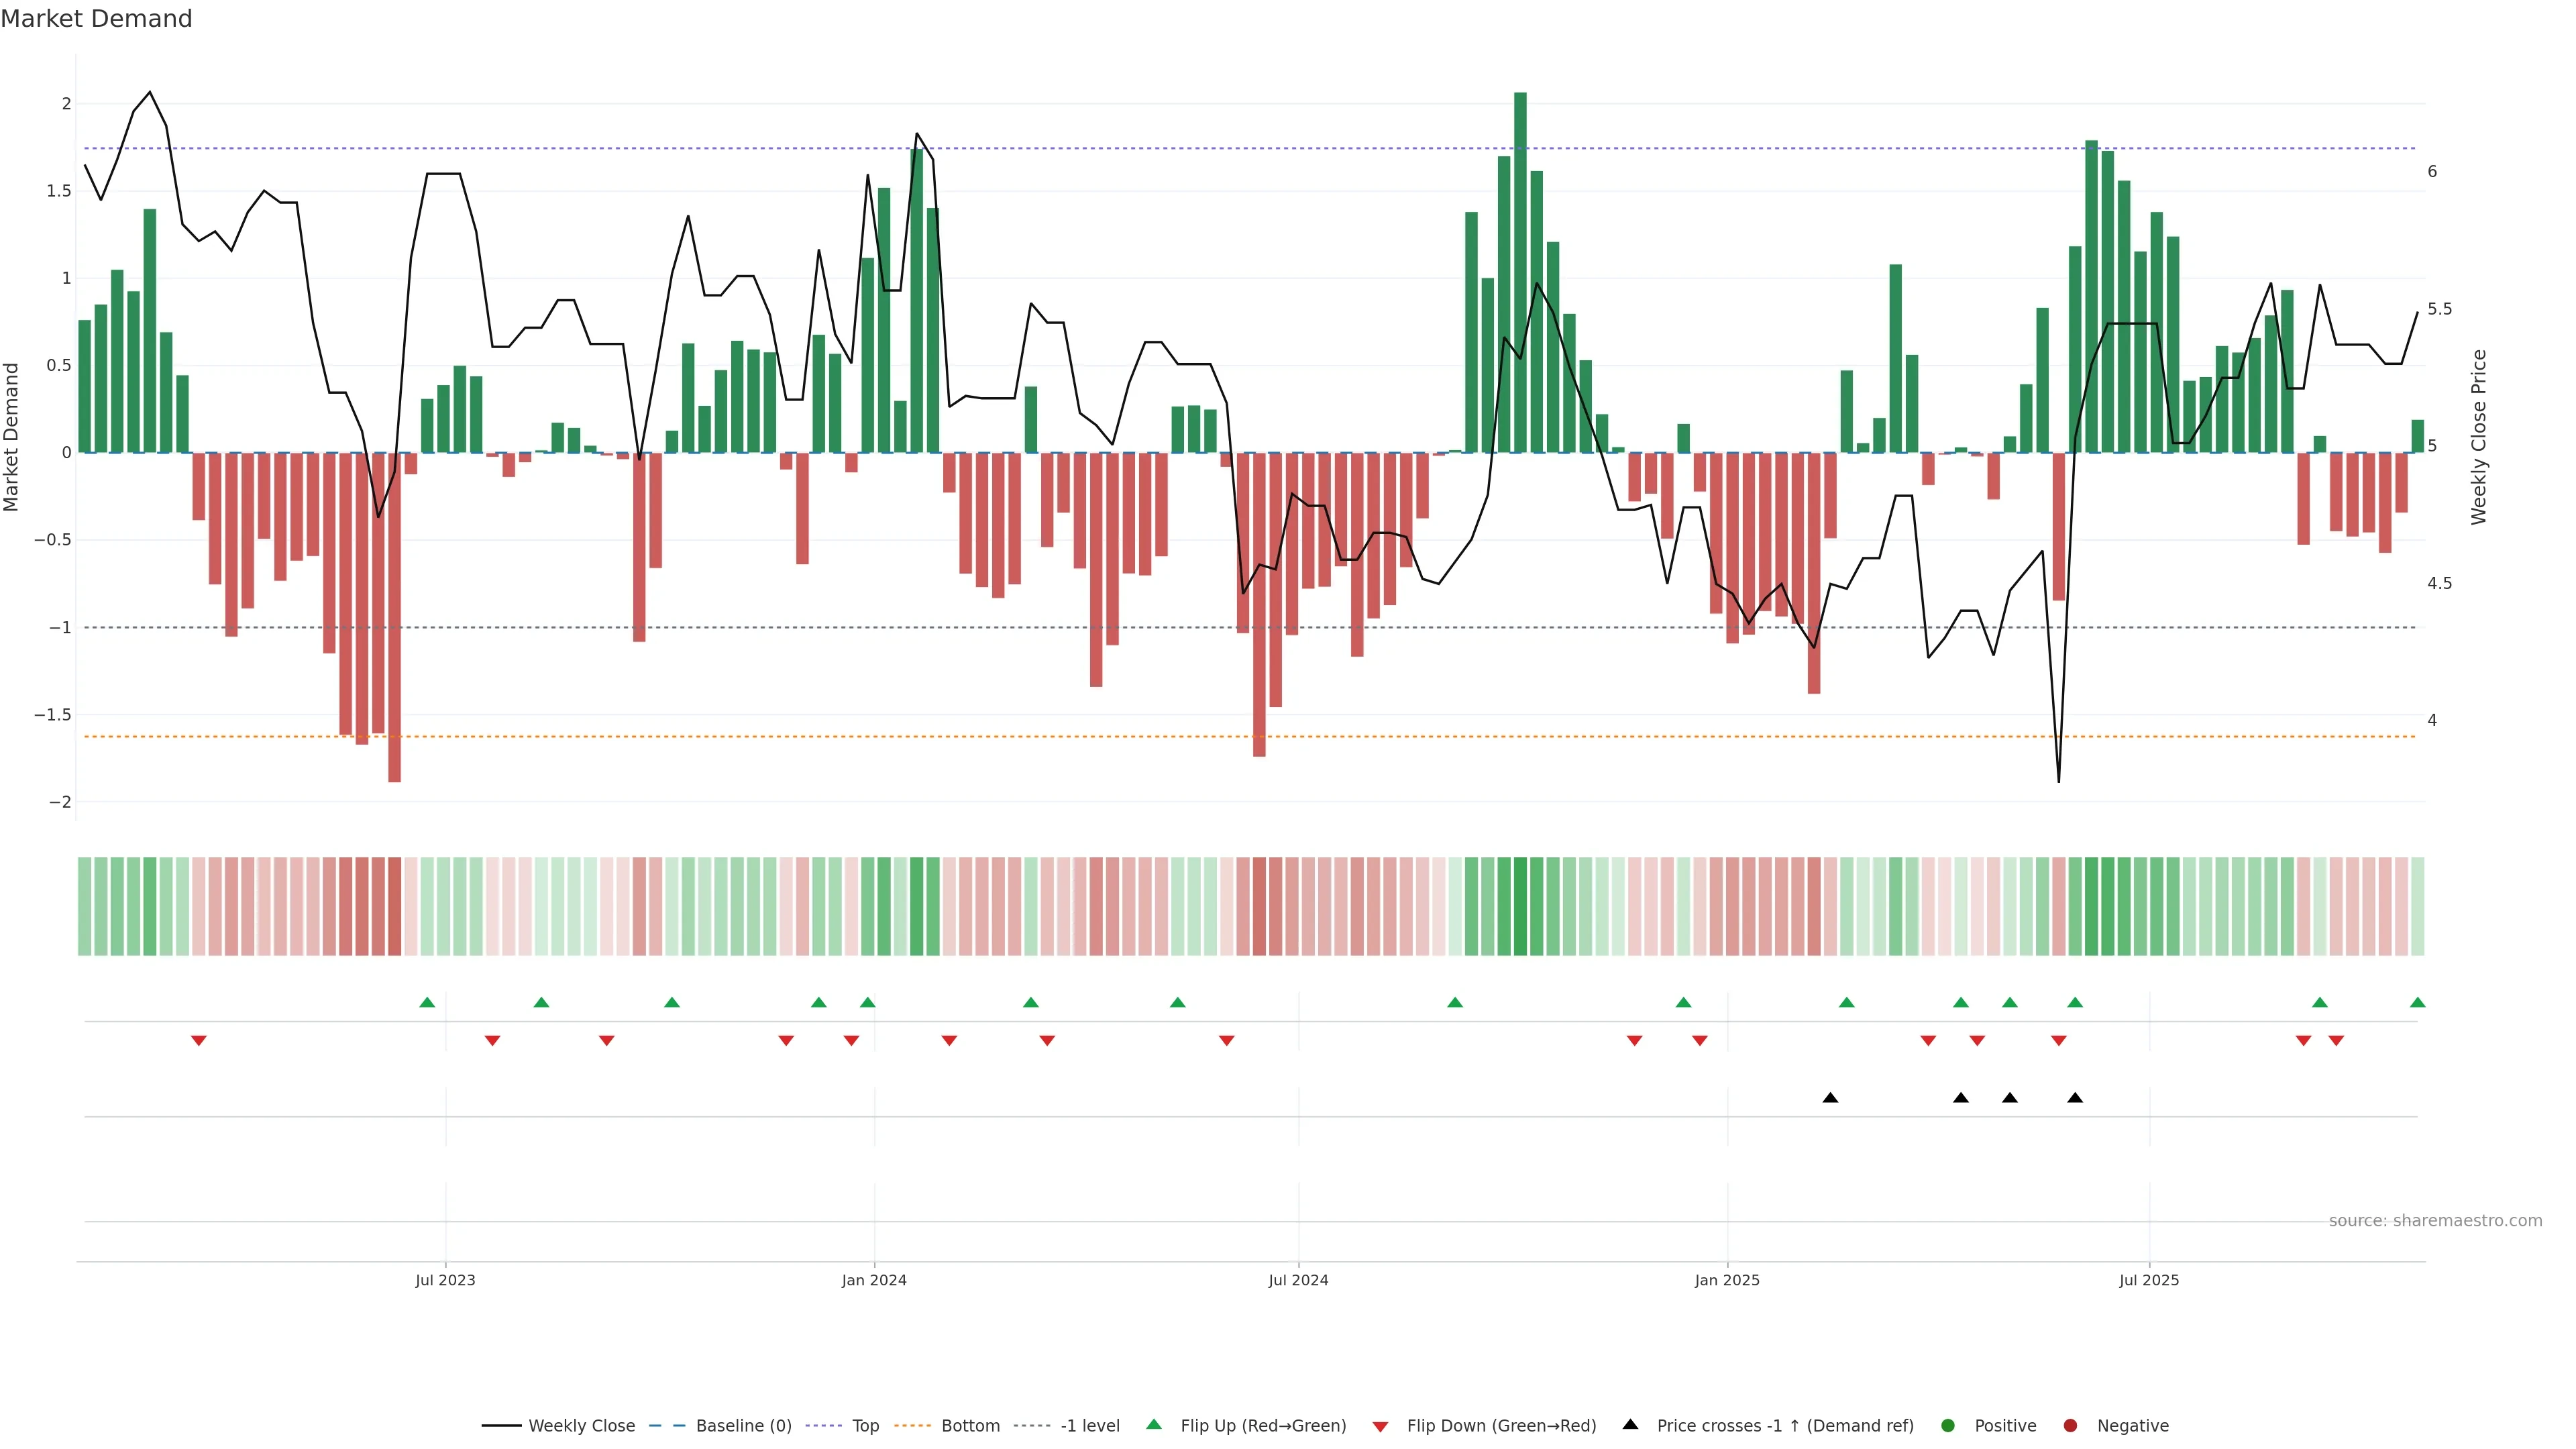Screen dimensions: 2576x1449
Task: Click the first black price-cross triangle marker
Action: click(1830, 1098)
